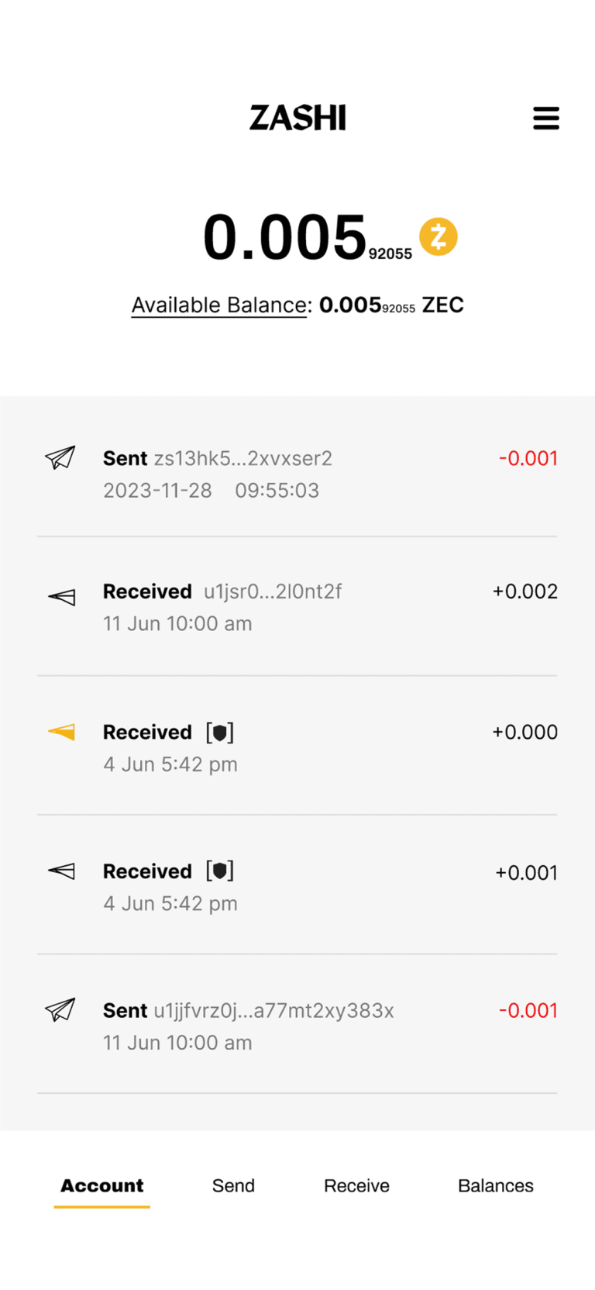Click shield icon on +0.001 received transaction

point(220,871)
